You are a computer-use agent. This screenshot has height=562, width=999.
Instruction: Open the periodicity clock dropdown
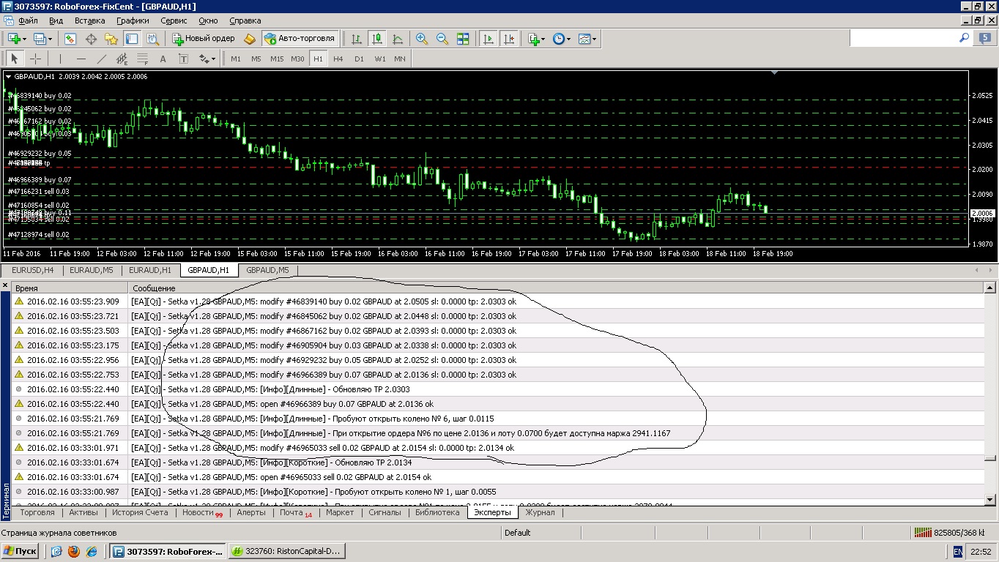click(x=561, y=39)
